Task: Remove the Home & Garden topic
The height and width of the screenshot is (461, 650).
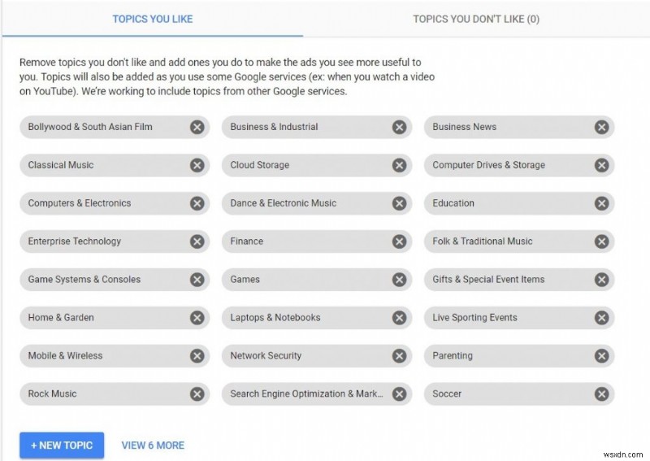Action: pyautogui.click(x=197, y=318)
